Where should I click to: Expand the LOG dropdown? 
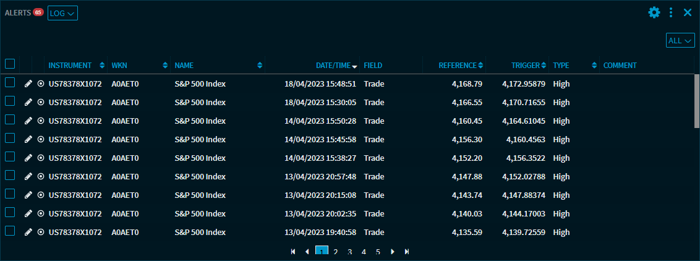click(62, 13)
